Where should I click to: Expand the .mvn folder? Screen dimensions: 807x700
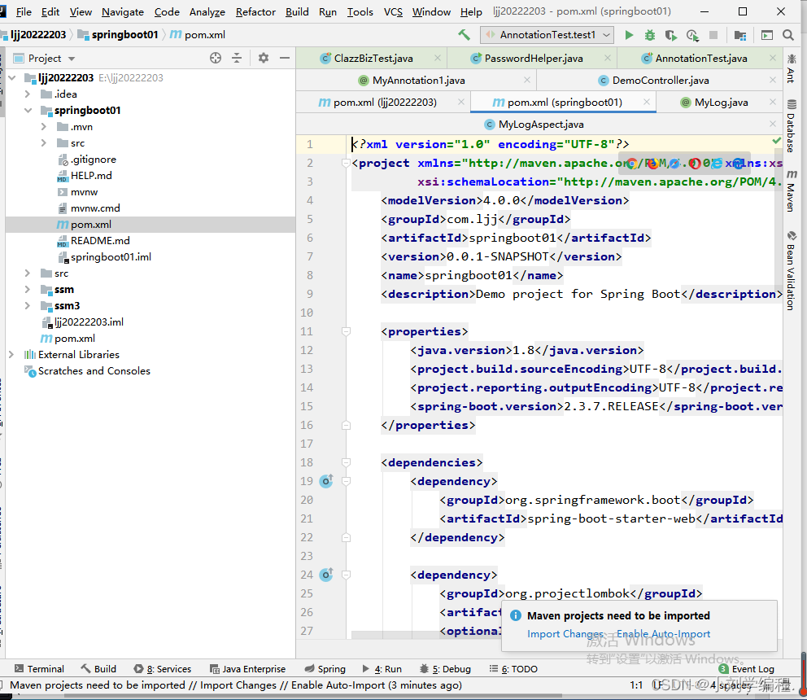(44, 127)
